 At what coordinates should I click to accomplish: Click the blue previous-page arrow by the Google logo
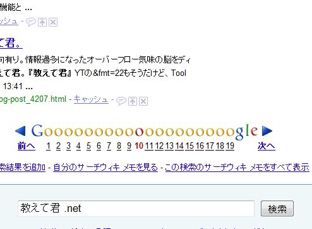[20, 131]
